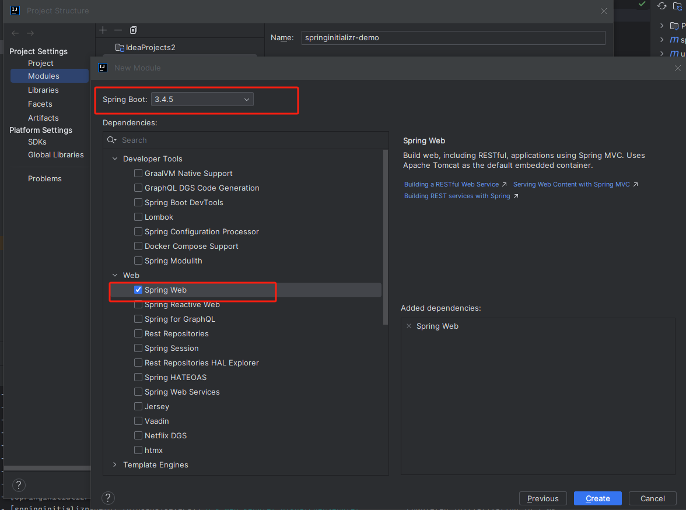Image resolution: width=686 pixels, height=510 pixels.
Task: Click the remove (minus) module icon
Action: click(x=118, y=30)
